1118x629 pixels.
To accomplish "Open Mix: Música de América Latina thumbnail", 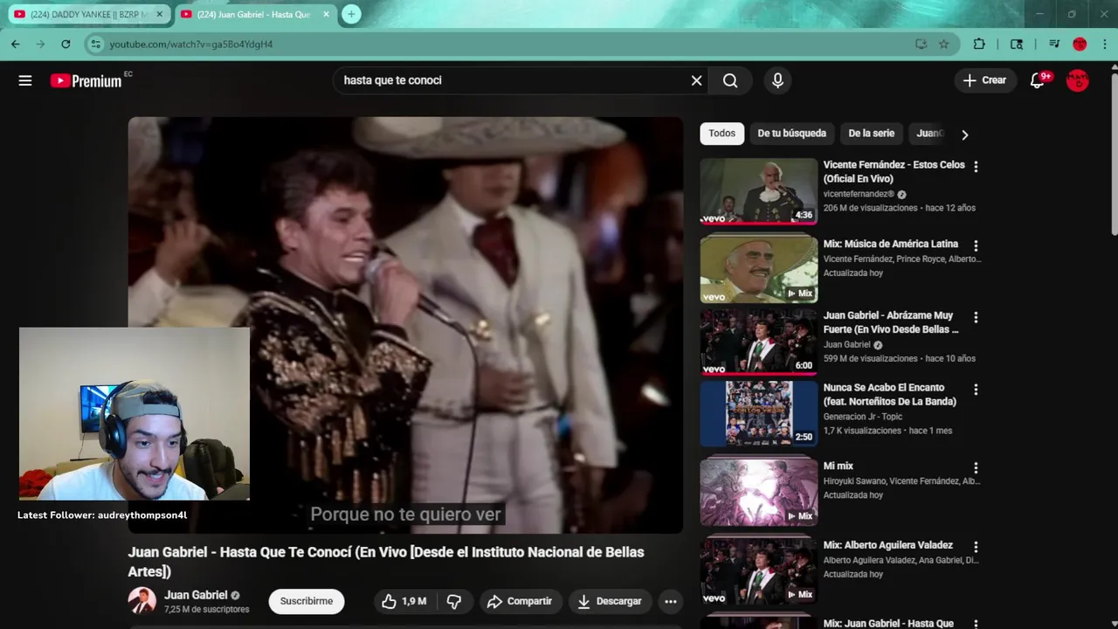I will coord(759,270).
